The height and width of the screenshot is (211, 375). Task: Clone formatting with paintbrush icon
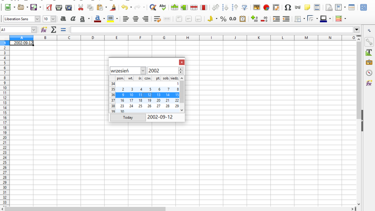click(x=113, y=7)
